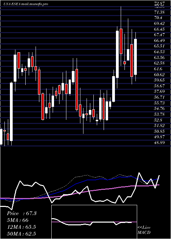Click the '5MA : 66' readout
The height and width of the screenshot is (239, 171).
pos(17,220)
